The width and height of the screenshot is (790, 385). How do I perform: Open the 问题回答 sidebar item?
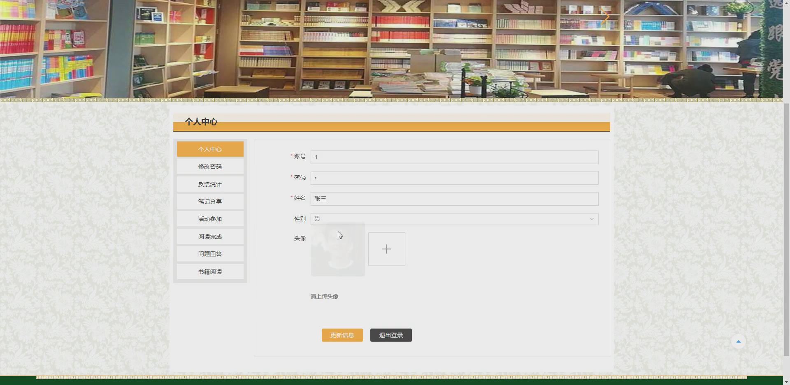(210, 254)
